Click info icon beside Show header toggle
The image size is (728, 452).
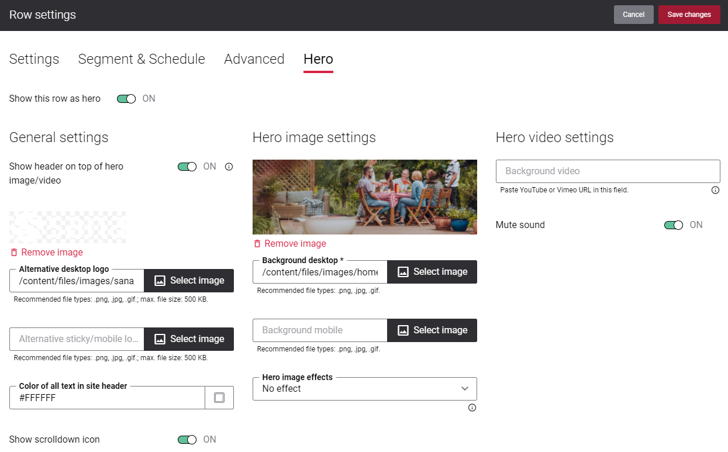point(229,167)
